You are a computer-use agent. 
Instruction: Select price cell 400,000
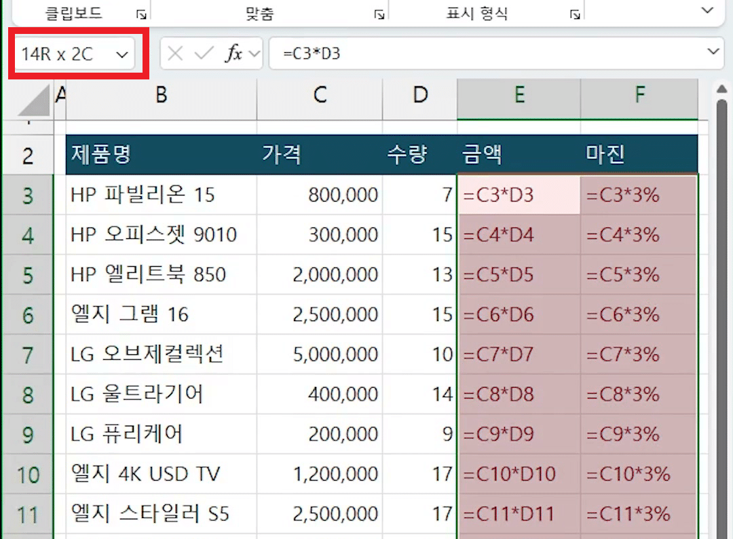[x=320, y=394]
